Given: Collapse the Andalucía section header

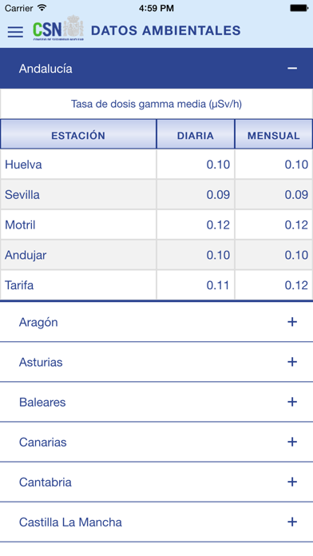Looking at the screenshot, I should tap(156, 68).
